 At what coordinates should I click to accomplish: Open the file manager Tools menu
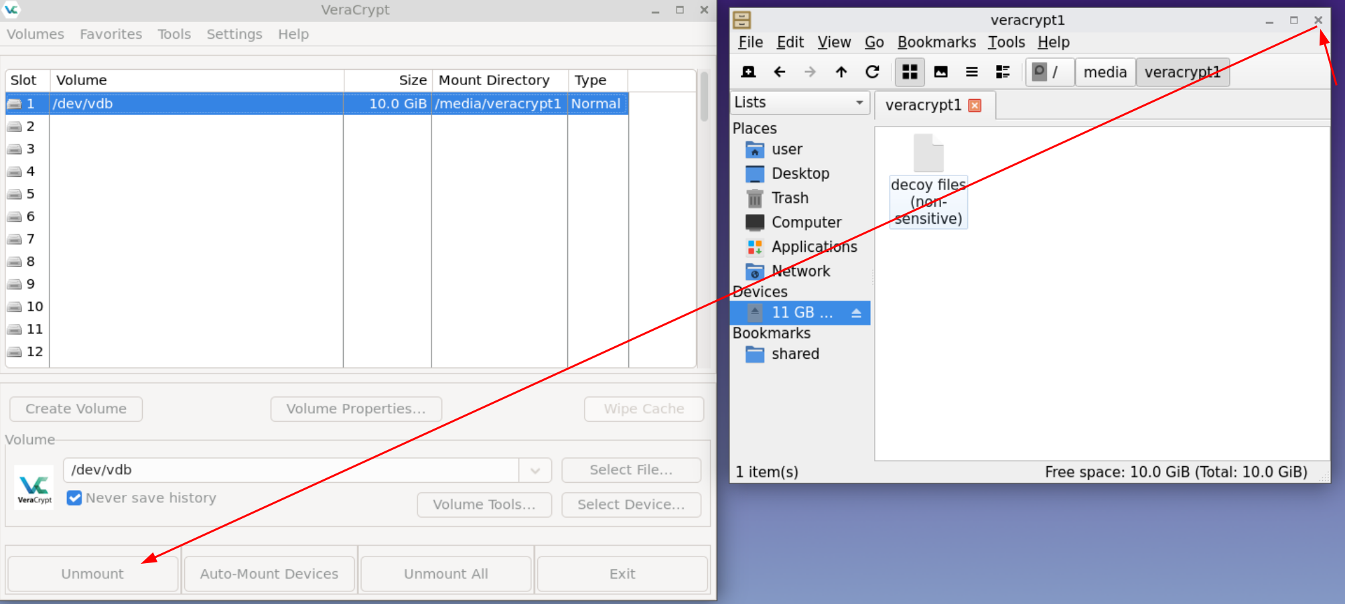(1006, 42)
